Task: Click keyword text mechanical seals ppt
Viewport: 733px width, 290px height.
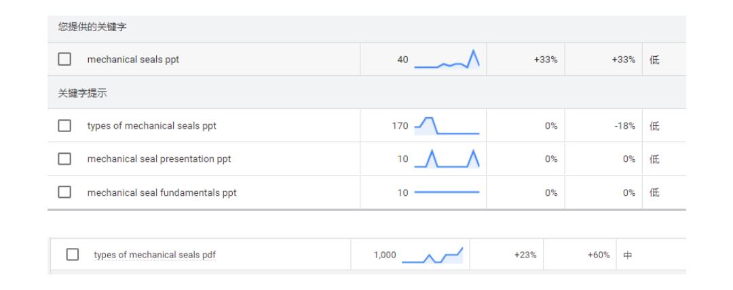Action: pos(133,60)
